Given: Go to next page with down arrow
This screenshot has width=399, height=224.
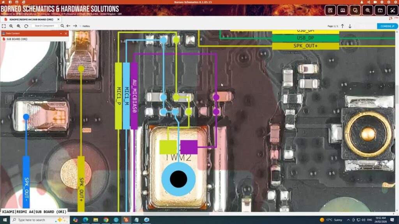Looking at the screenshot, I should tap(350, 26).
